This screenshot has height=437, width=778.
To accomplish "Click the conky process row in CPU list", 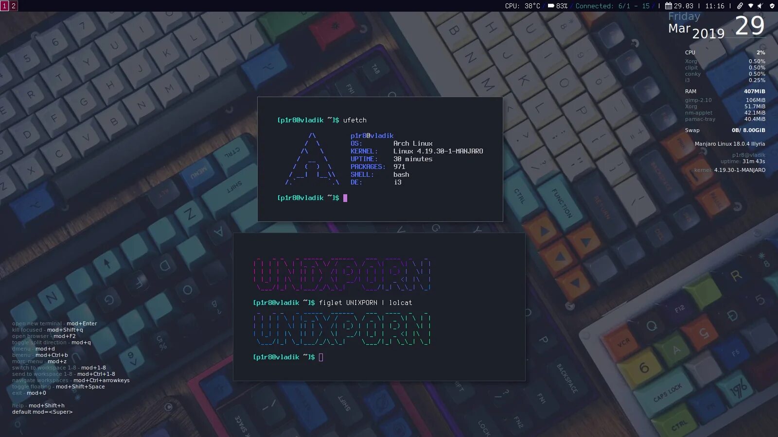I will coord(725,74).
